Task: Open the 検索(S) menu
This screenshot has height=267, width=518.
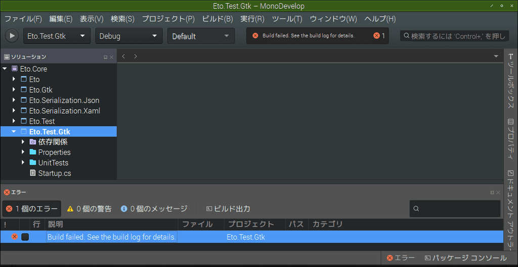Action: click(122, 19)
